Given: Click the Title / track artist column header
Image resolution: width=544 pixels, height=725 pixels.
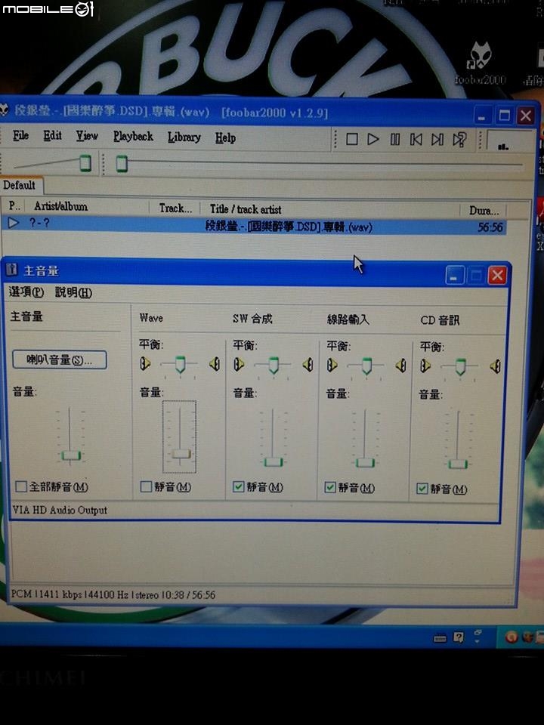Looking at the screenshot, I should [246, 209].
